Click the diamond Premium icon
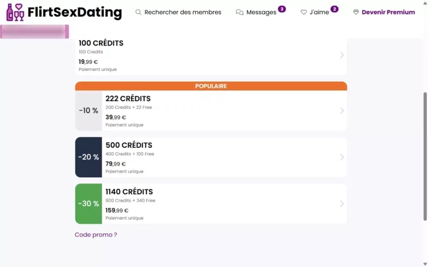Image resolution: width=428 pixels, height=267 pixels. [x=356, y=12]
